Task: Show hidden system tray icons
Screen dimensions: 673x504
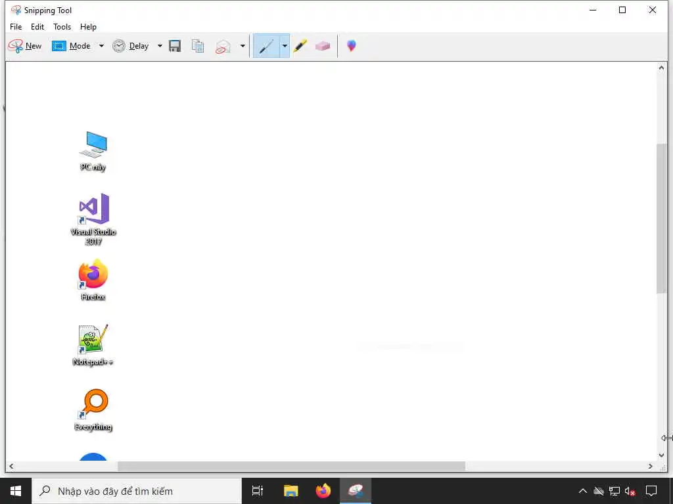Action: click(582, 491)
